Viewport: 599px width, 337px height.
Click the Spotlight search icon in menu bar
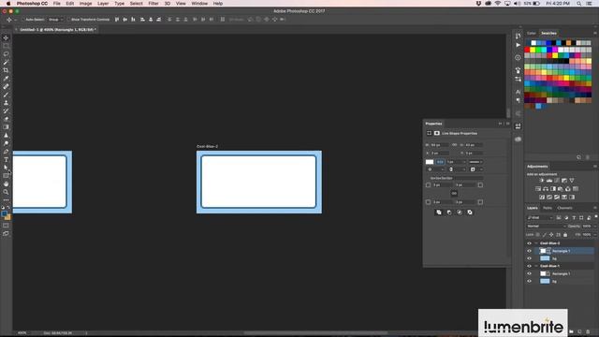pos(579,4)
